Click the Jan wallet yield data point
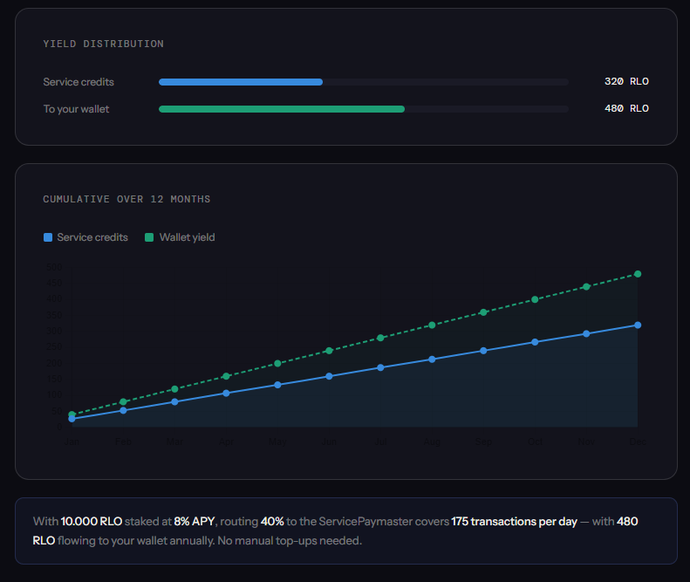 coord(72,414)
